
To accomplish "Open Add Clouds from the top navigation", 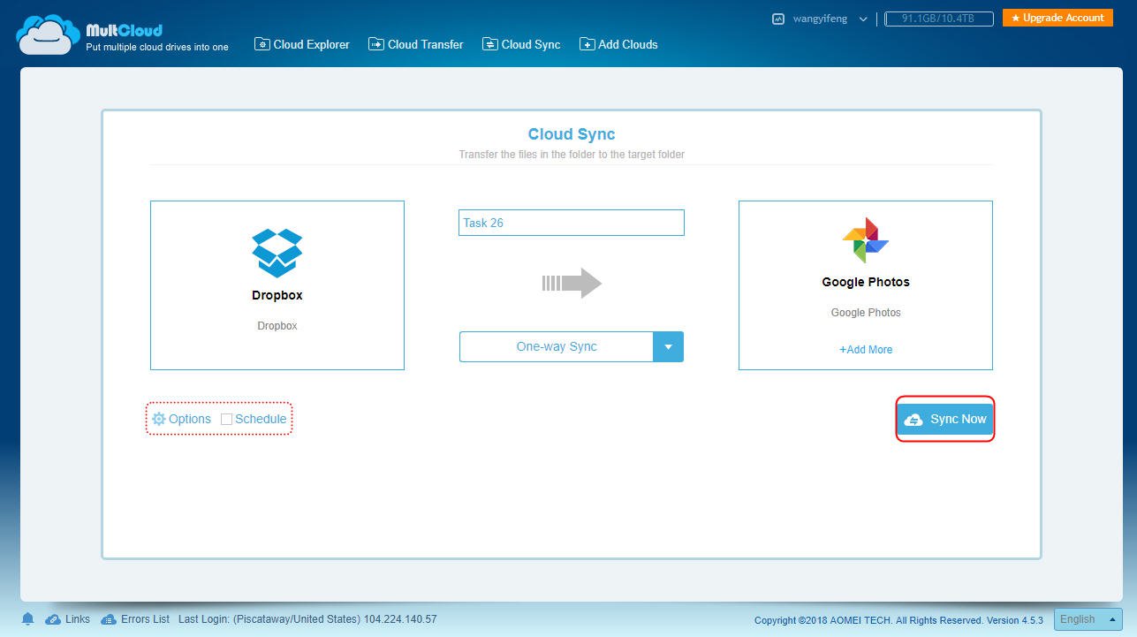I will click(x=618, y=44).
